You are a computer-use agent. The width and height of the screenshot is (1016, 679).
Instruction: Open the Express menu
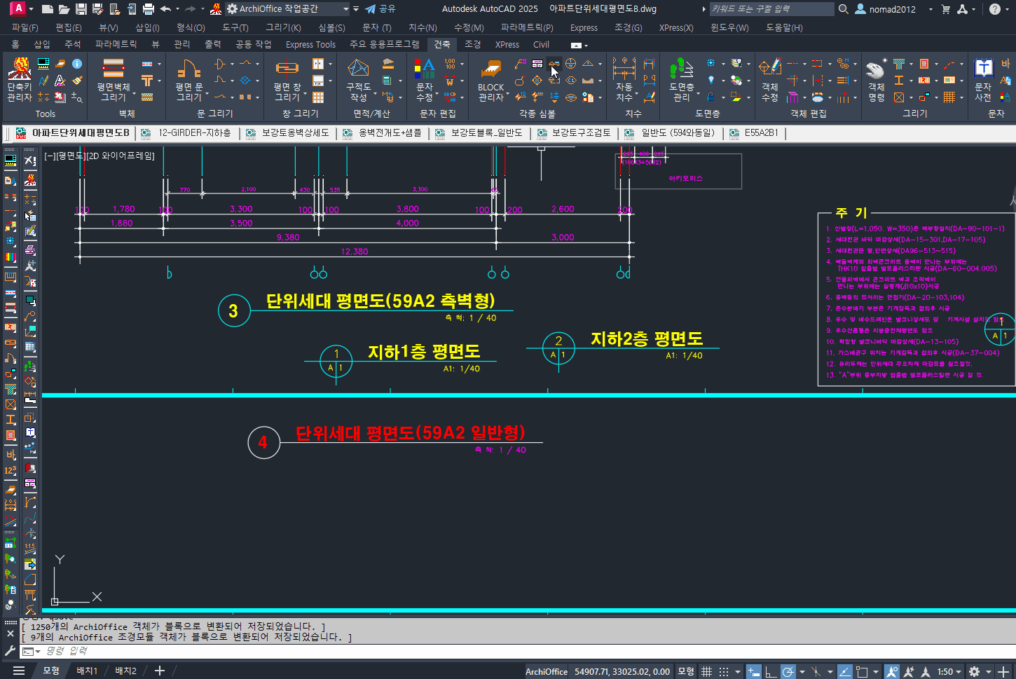point(584,27)
